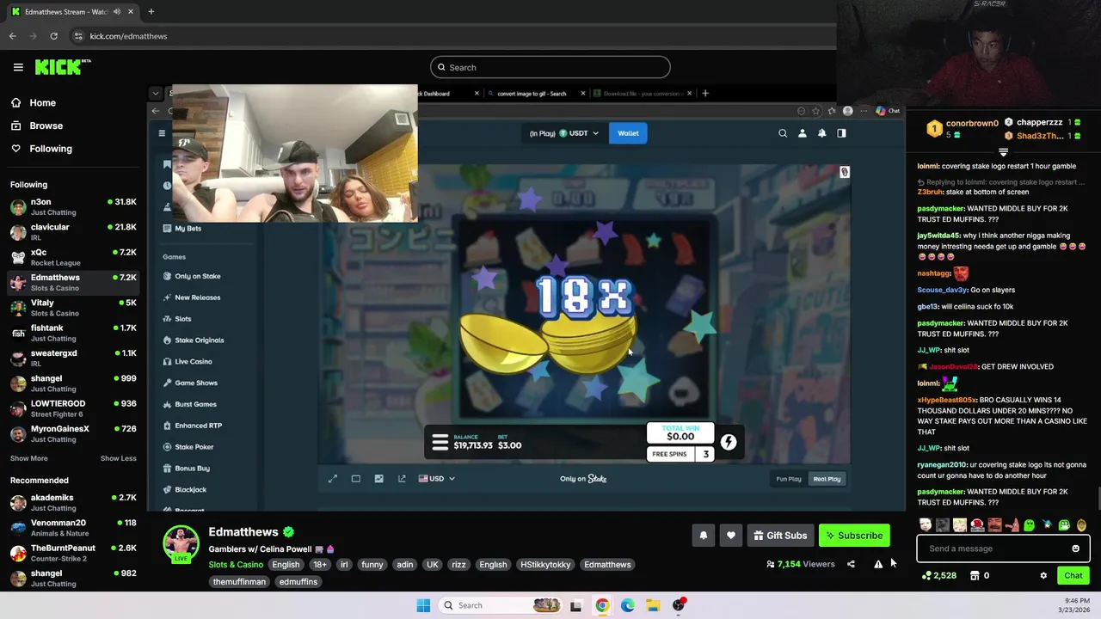Toggle the Stake side panel icon

tap(841, 133)
